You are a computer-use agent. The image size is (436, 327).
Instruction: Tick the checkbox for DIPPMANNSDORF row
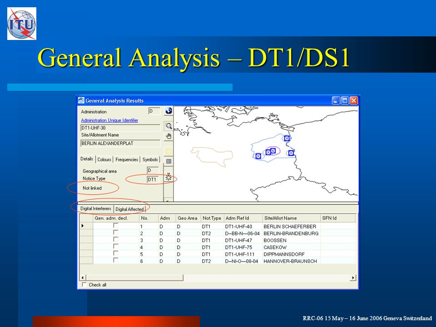116,253
